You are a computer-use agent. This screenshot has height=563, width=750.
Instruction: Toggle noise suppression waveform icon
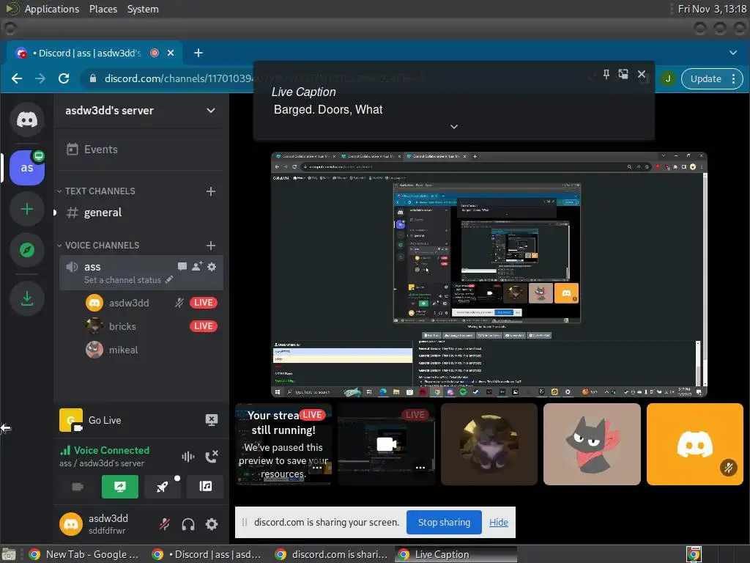[188, 457]
